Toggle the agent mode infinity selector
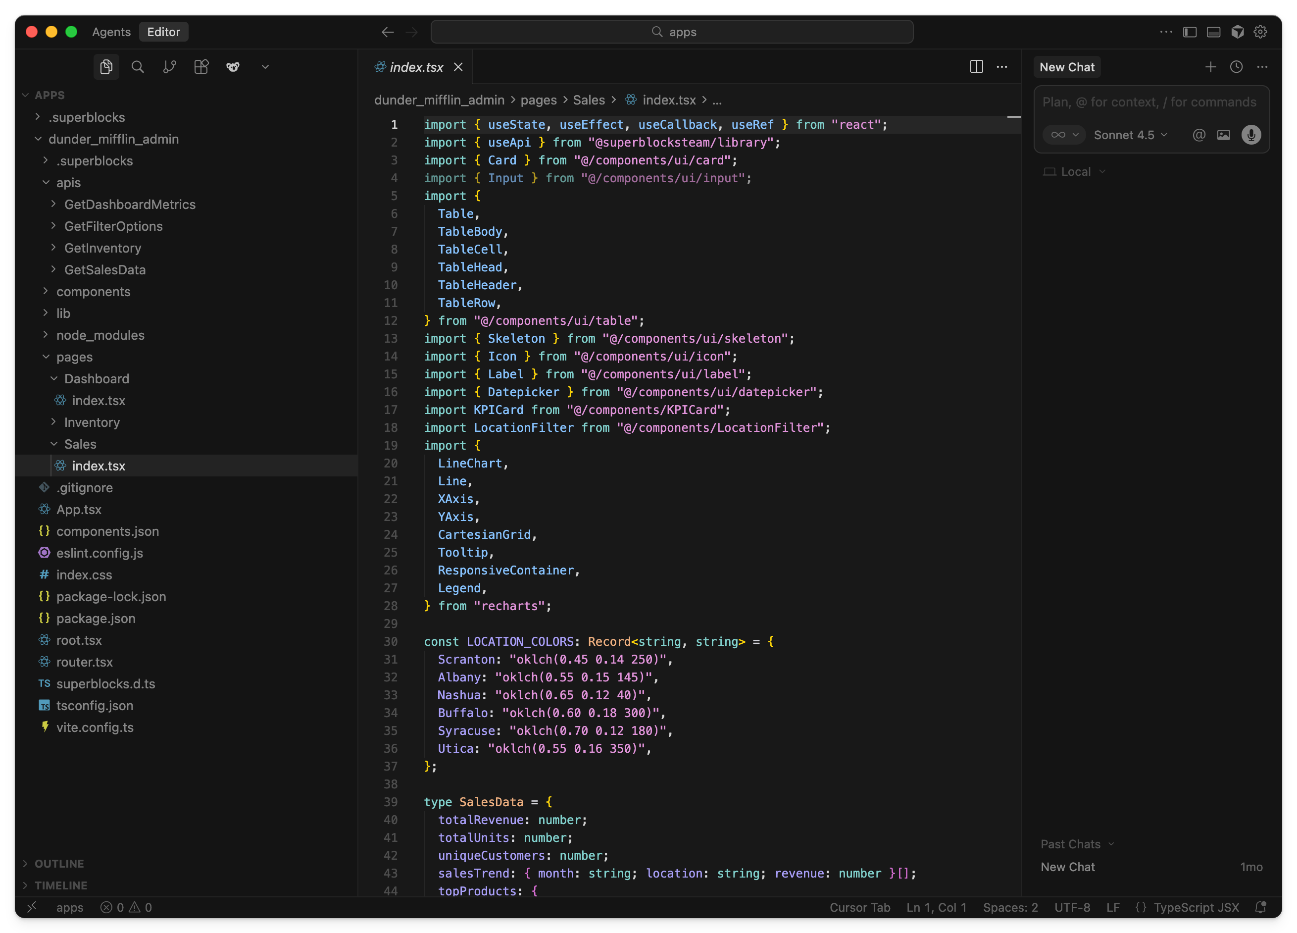The image size is (1297, 933). tap(1064, 135)
